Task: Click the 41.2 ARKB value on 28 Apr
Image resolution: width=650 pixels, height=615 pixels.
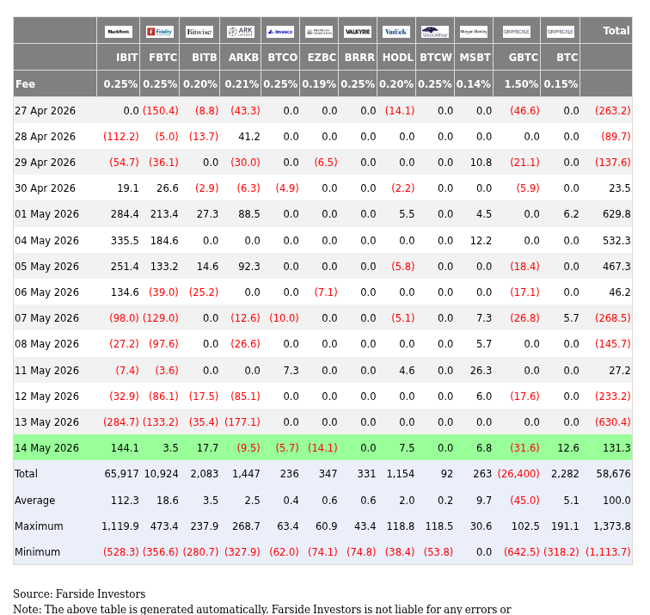Action: (249, 137)
